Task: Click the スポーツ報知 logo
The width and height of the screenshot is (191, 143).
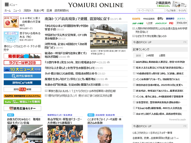Action: coord(138,23)
